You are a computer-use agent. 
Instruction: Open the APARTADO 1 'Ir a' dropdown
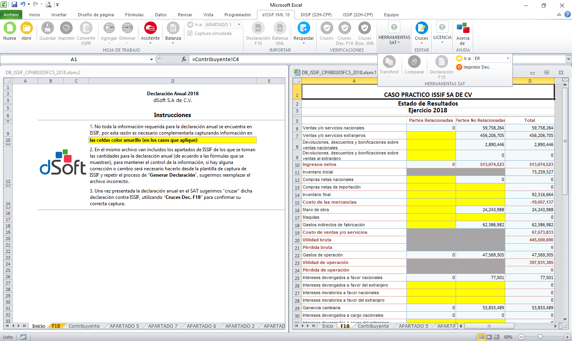[x=238, y=24]
